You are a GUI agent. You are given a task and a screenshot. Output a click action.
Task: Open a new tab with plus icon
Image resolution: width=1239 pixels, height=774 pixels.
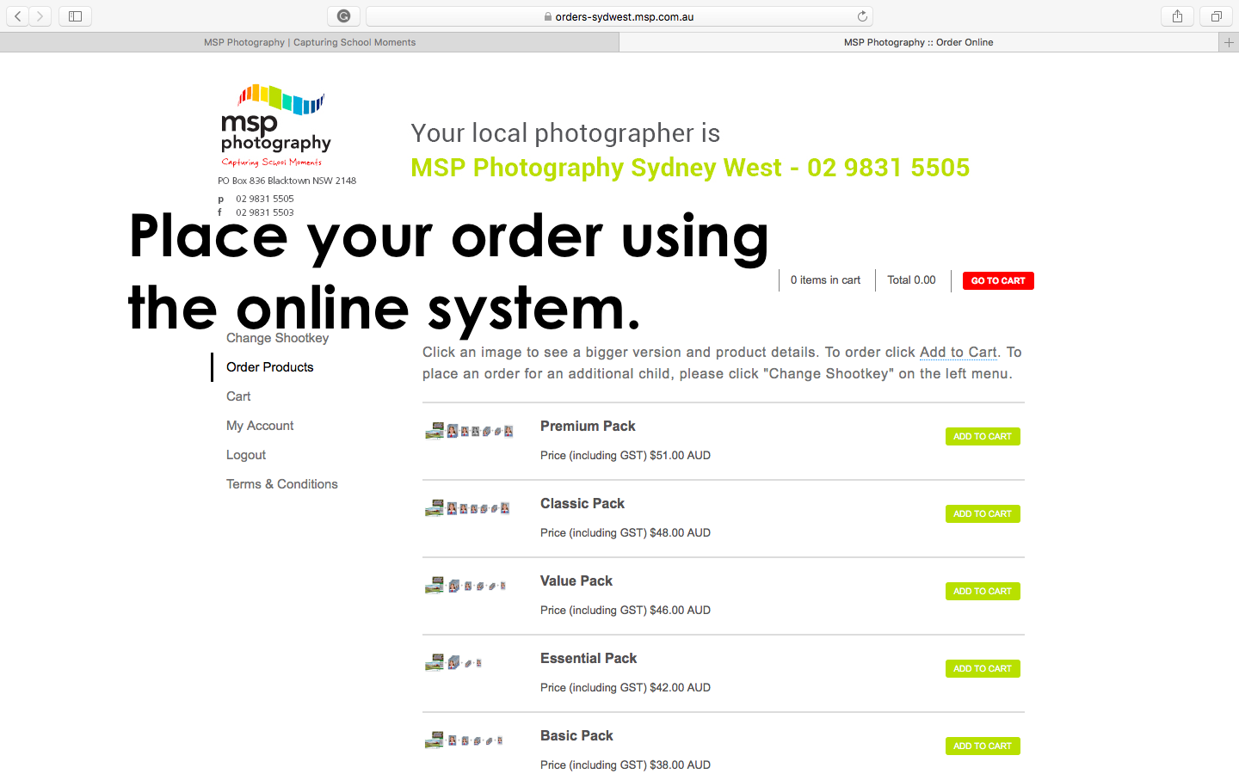coord(1229,42)
